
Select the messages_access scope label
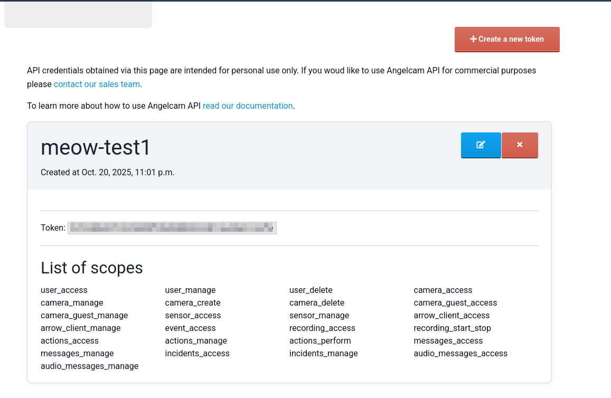[448, 340]
